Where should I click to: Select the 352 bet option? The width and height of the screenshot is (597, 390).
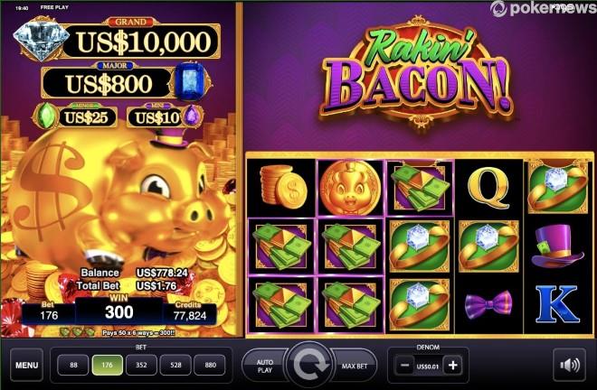tap(141, 365)
